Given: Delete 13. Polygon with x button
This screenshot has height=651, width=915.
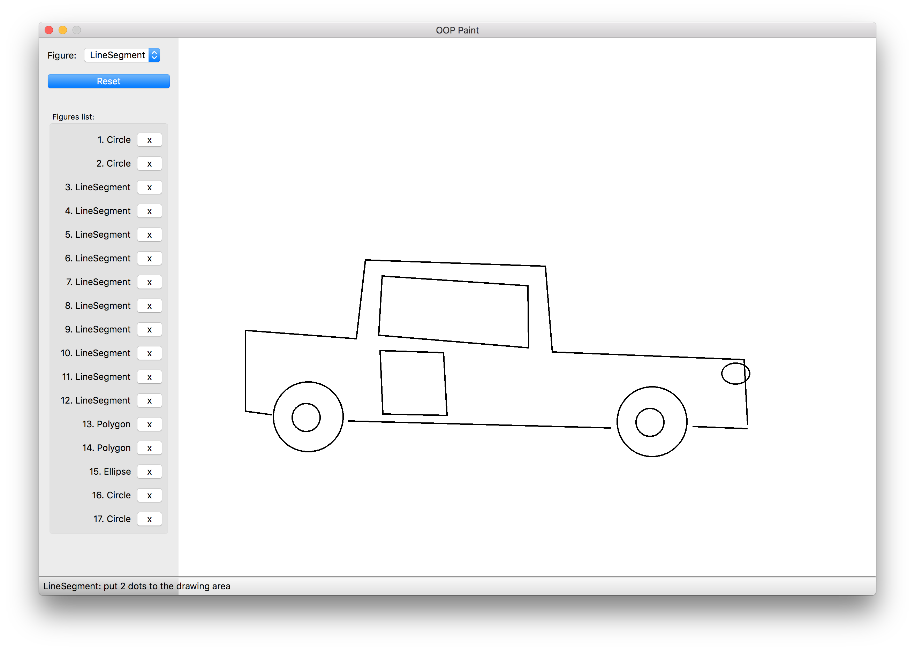Looking at the screenshot, I should pyautogui.click(x=149, y=424).
